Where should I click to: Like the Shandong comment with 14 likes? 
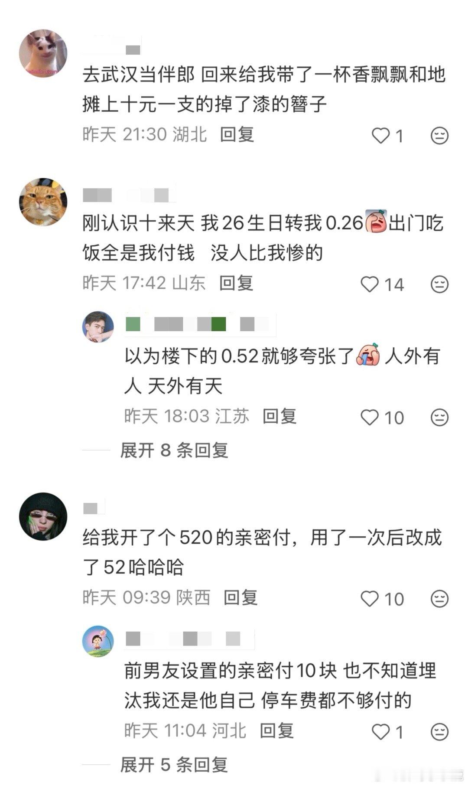[370, 284]
